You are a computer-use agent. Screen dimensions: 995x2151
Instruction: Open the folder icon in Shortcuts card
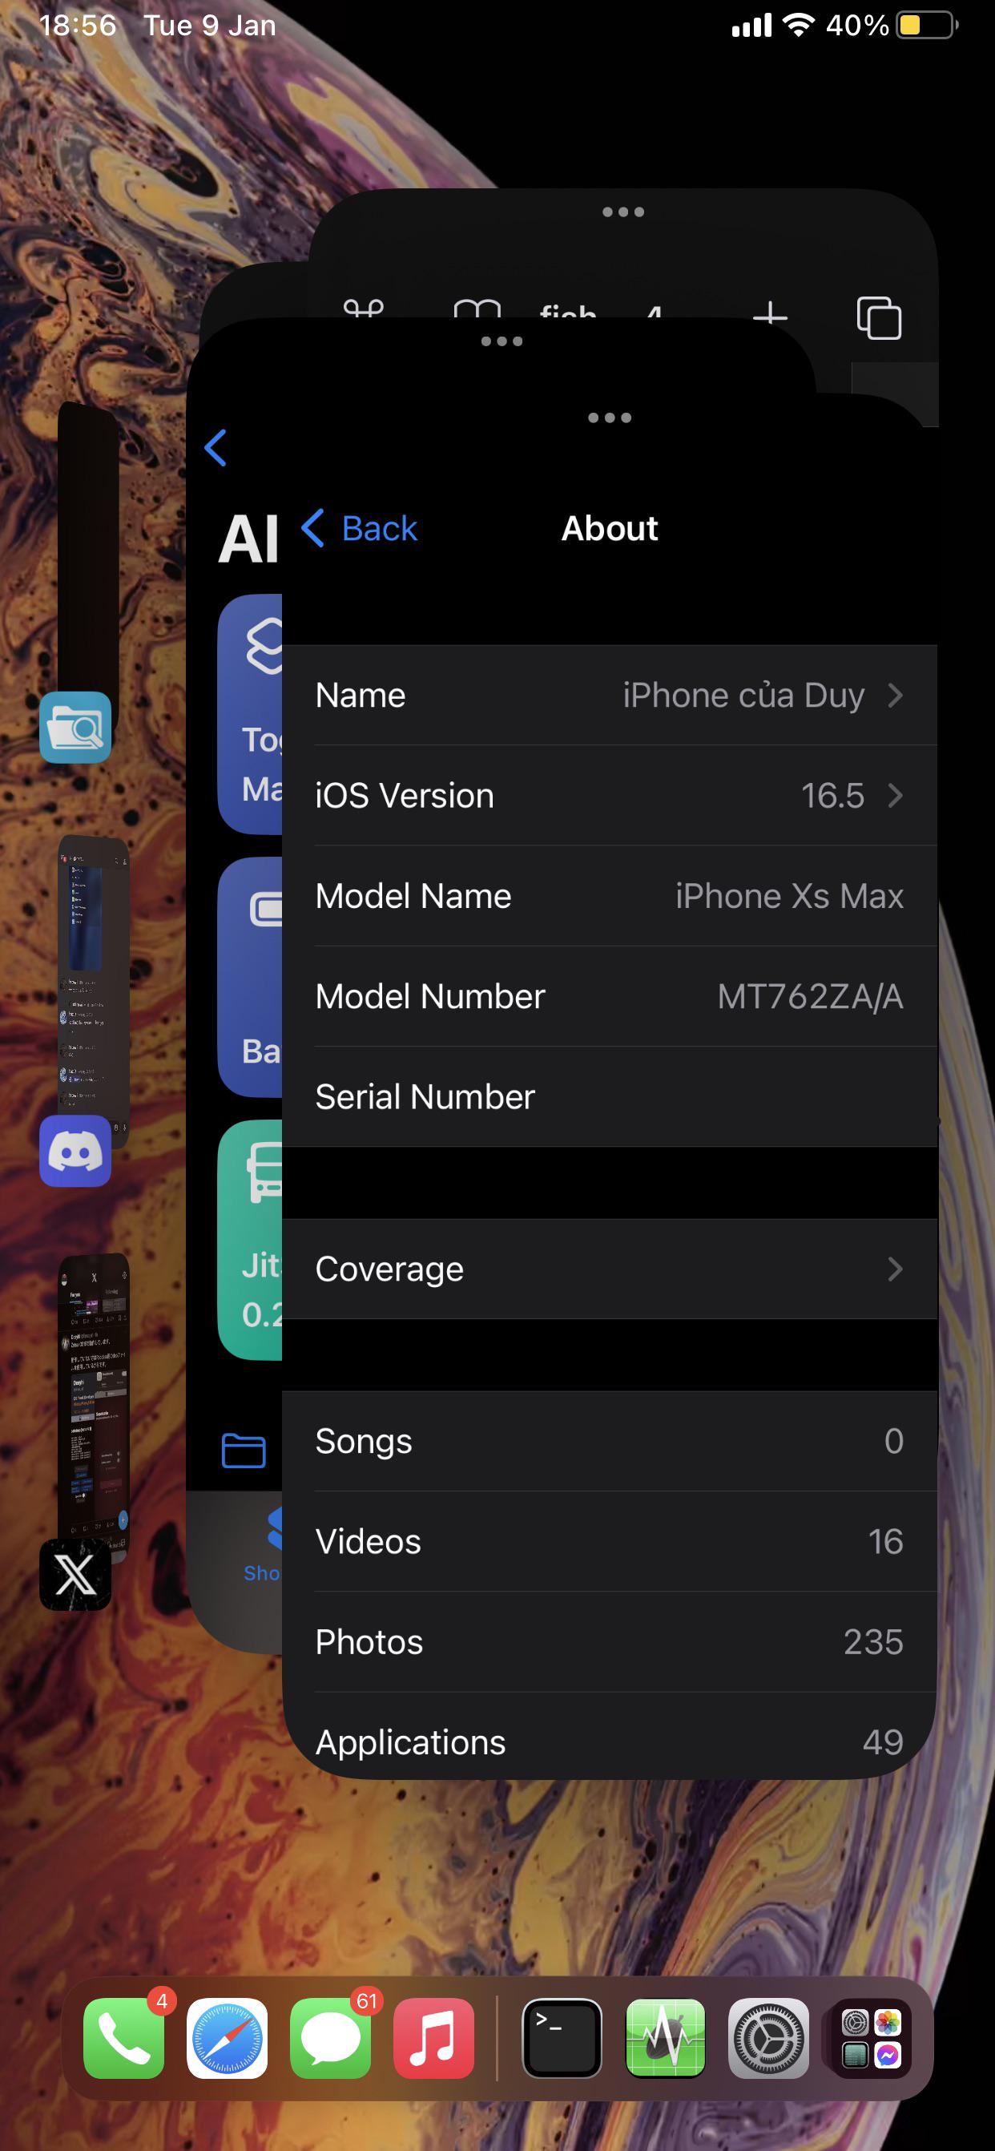(244, 1450)
